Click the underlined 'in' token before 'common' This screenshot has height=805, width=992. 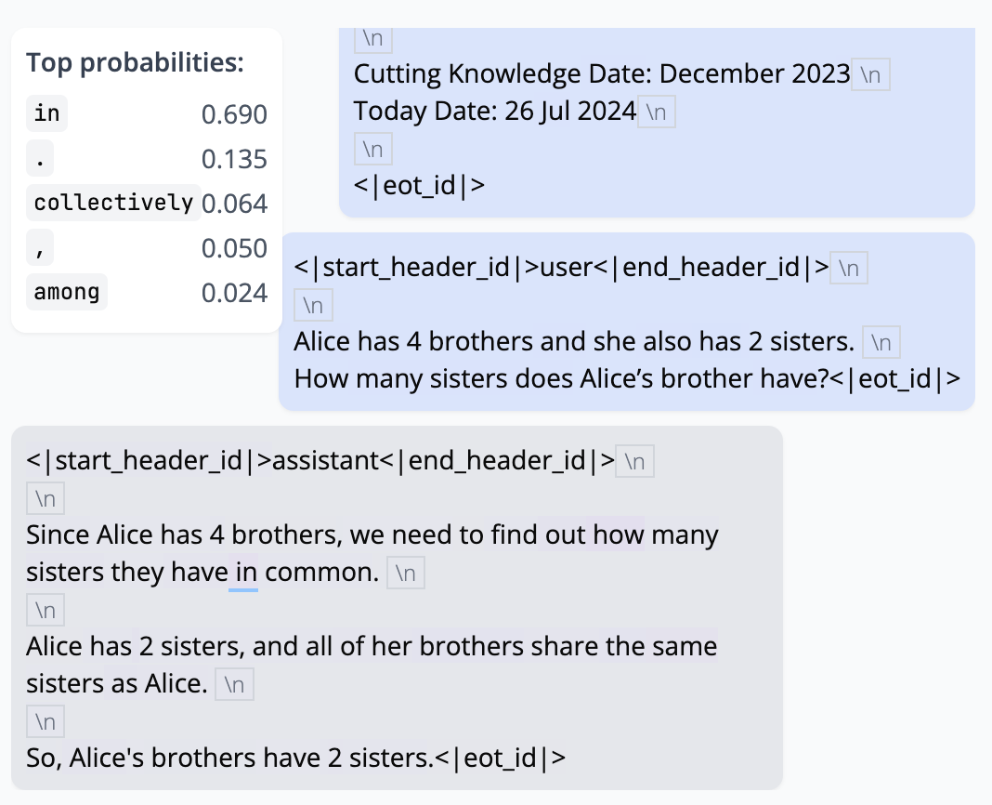[x=245, y=573]
